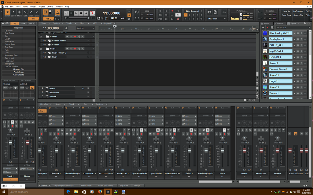Solo the Hive 1 folder track
Viewport: 313px width, 195px height.
click(71, 49)
